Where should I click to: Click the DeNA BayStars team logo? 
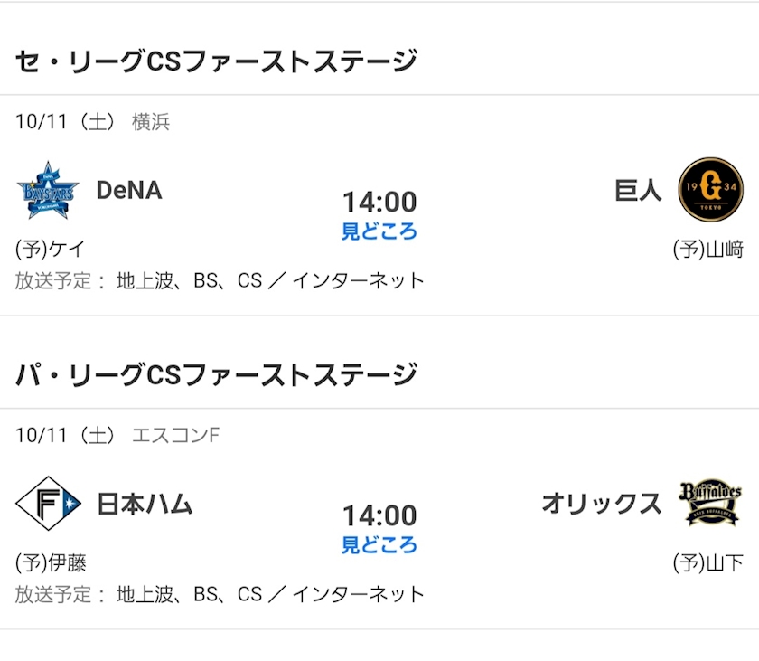click(x=48, y=190)
